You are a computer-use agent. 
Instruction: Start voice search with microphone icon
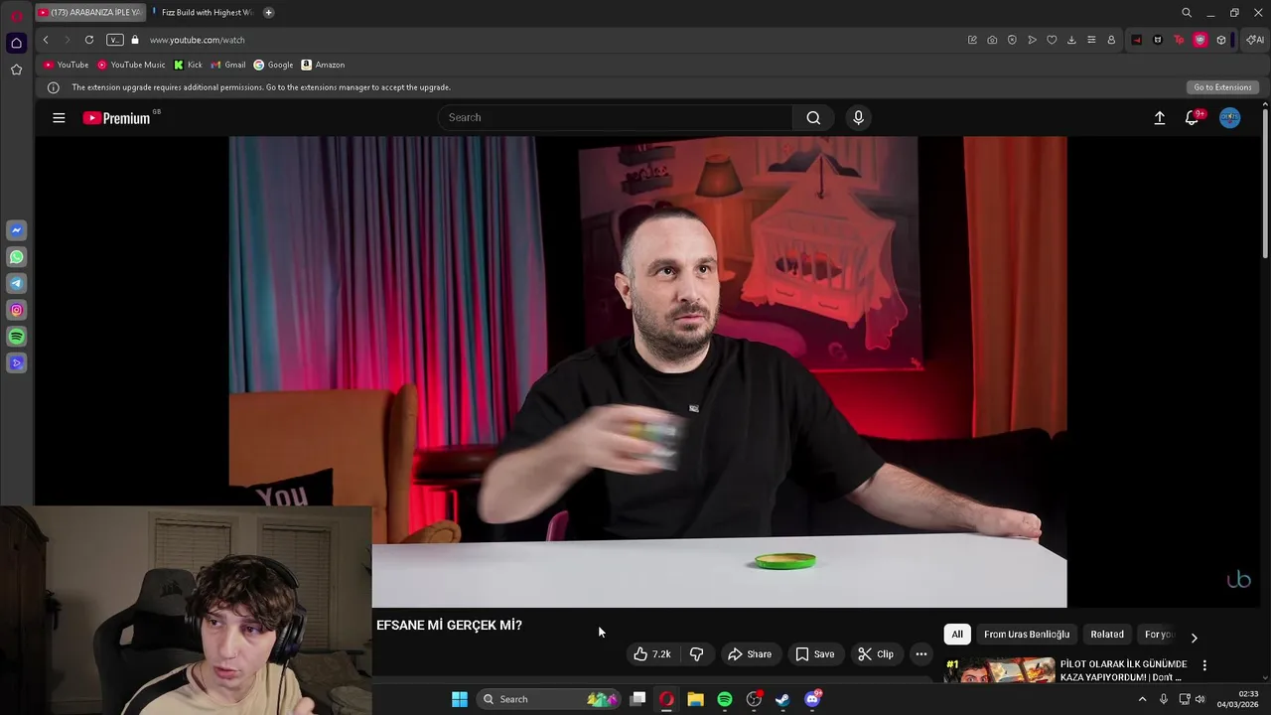pos(859,118)
